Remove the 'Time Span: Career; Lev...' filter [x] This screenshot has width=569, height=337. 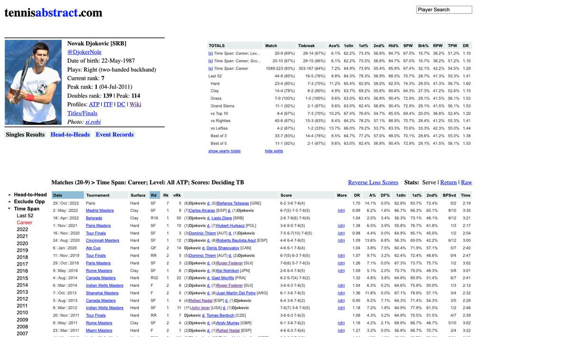tap(211, 53)
